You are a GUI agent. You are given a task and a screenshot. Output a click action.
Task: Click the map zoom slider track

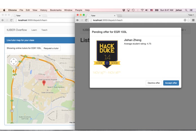(x=14, y=92)
